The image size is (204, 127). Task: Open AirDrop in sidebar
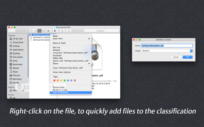(x=16, y=46)
